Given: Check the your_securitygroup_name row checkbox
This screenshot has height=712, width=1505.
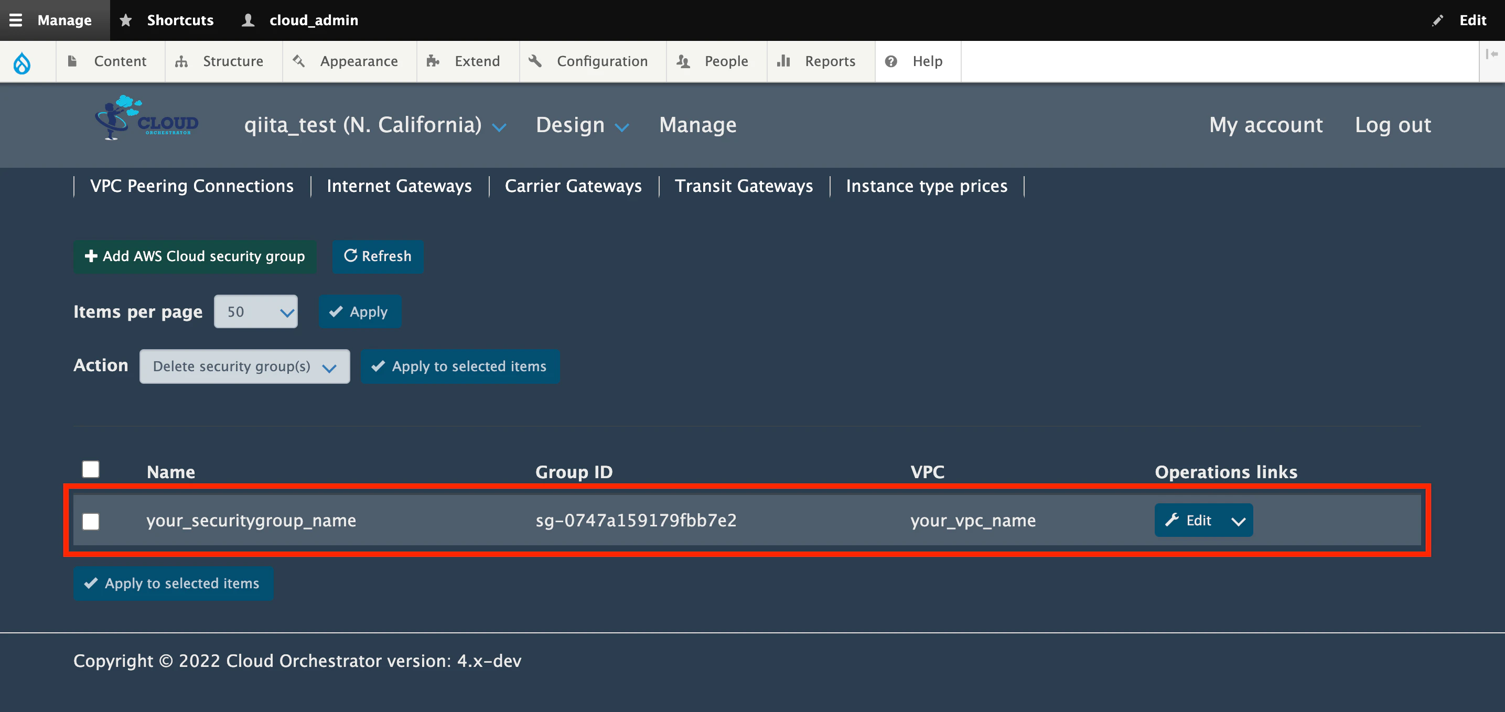Looking at the screenshot, I should pos(91,521).
